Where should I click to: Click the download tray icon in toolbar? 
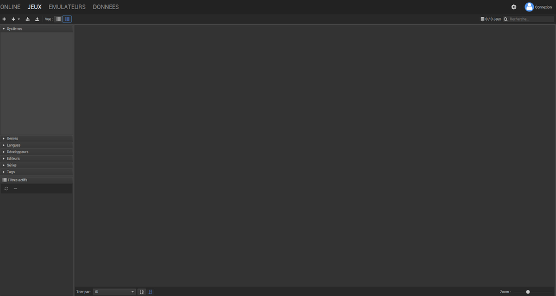point(28,19)
